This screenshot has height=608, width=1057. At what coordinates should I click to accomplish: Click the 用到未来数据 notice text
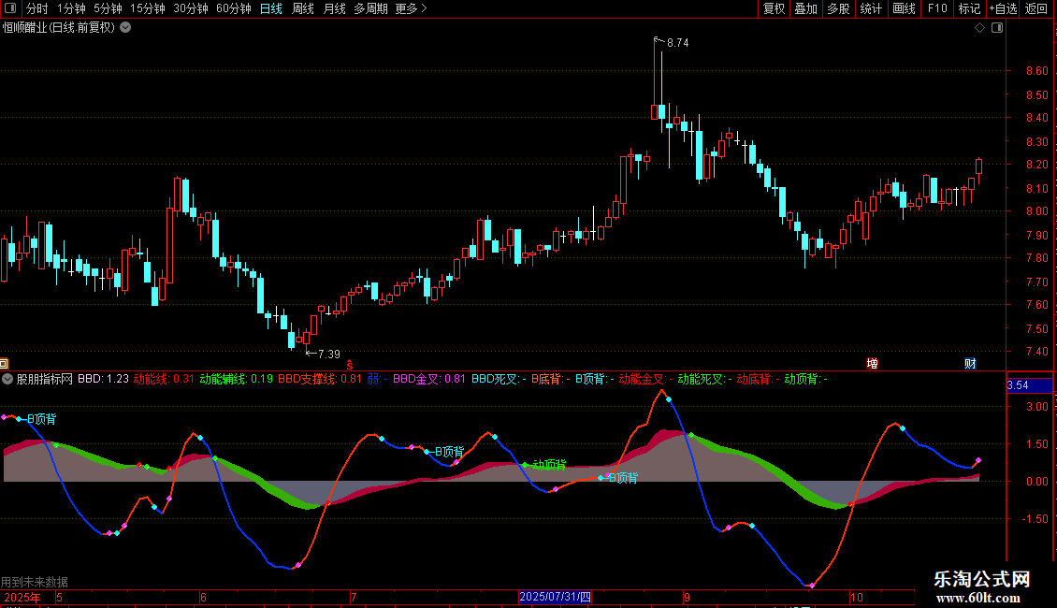pyautogui.click(x=35, y=582)
